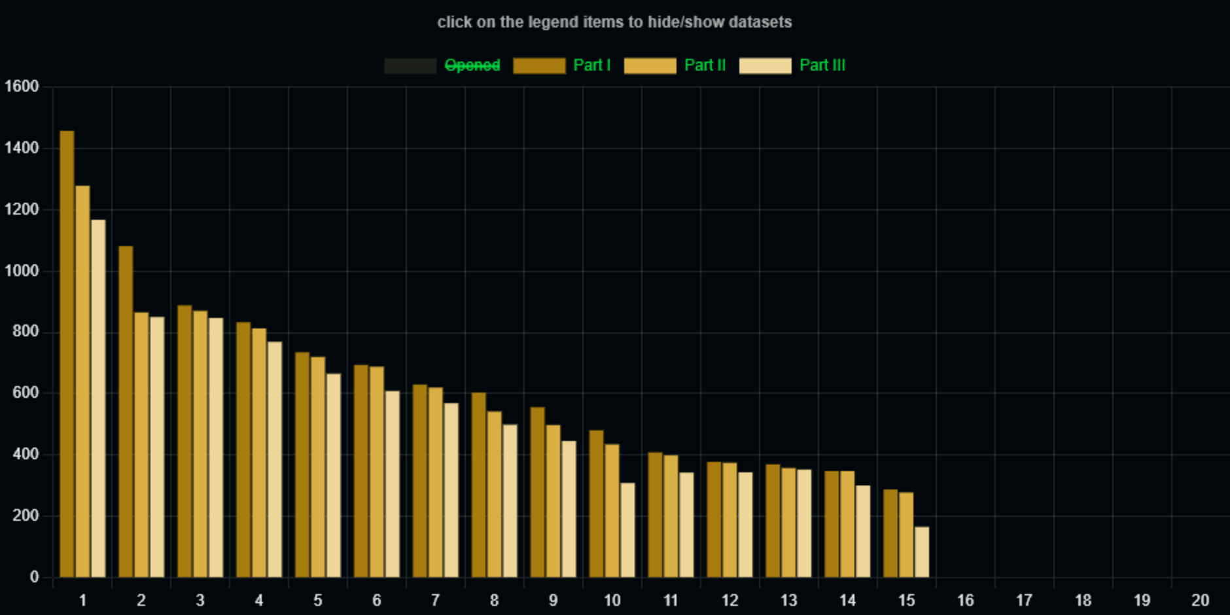Click the Part I bar for day 8
1230x615 pixels.
point(478,485)
